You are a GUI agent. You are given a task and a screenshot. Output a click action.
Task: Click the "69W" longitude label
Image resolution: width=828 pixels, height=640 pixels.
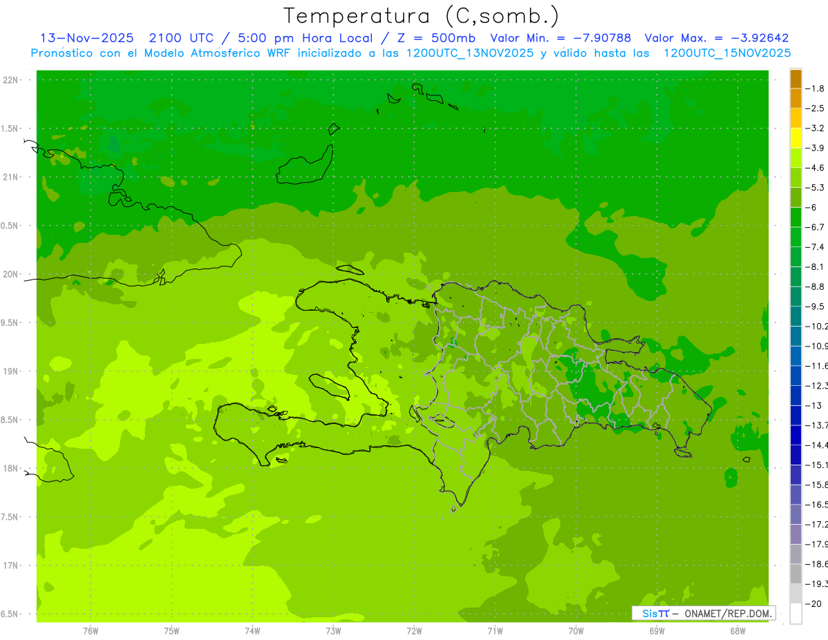(657, 631)
